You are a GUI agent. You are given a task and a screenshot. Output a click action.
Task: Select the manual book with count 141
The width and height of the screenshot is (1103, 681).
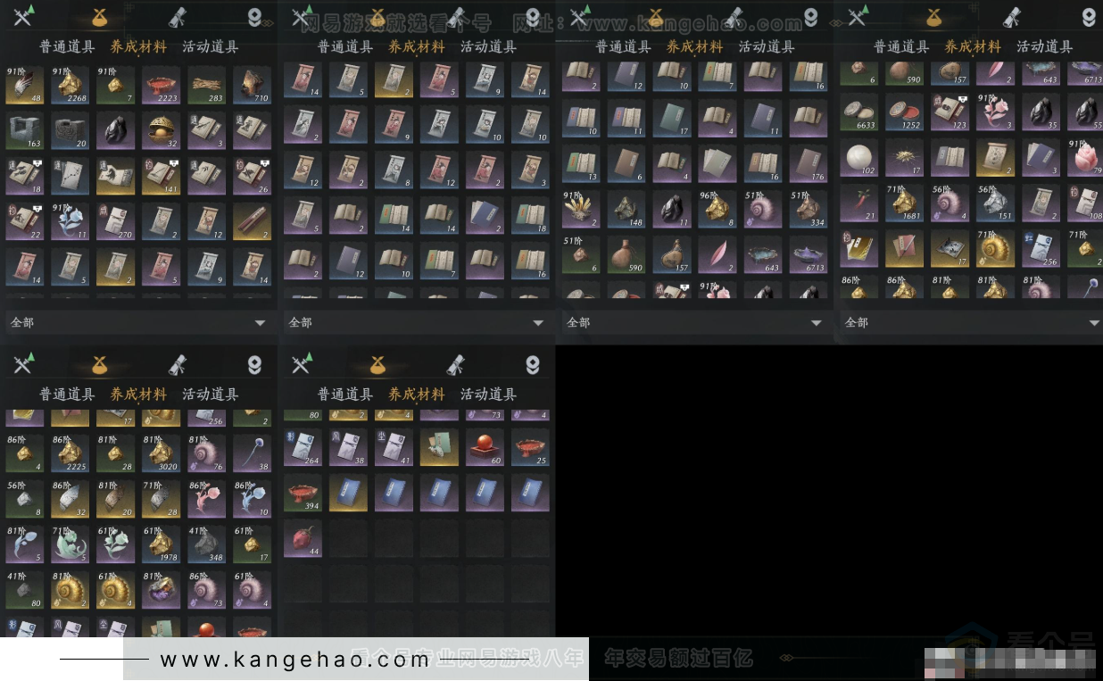pos(161,176)
